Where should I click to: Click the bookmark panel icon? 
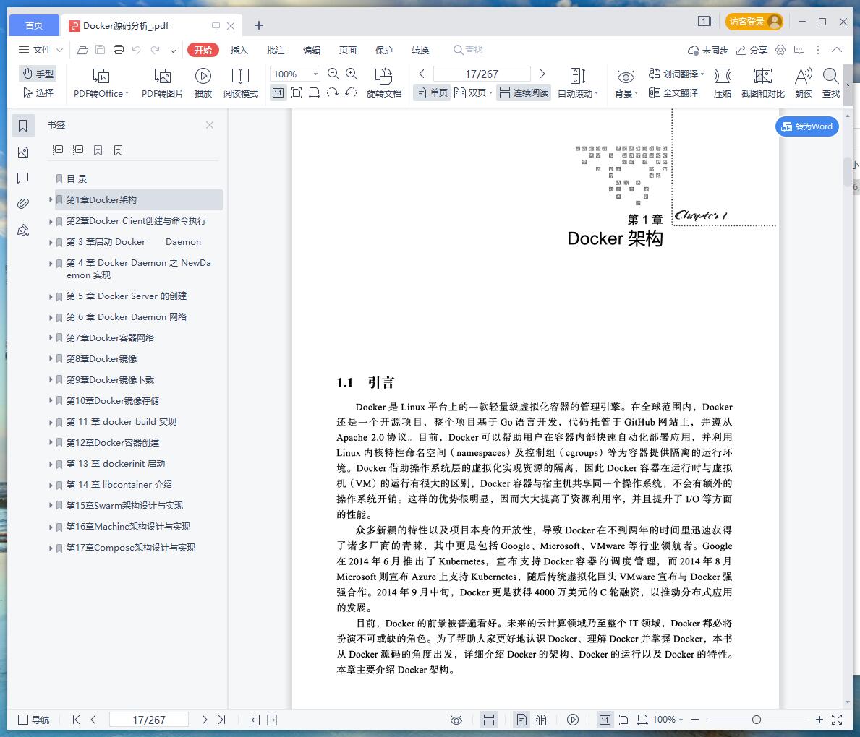coord(23,126)
